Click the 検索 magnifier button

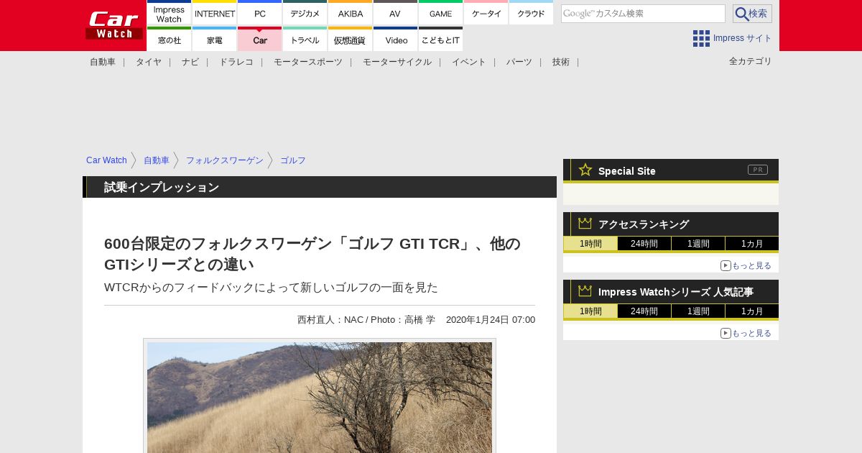point(752,14)
